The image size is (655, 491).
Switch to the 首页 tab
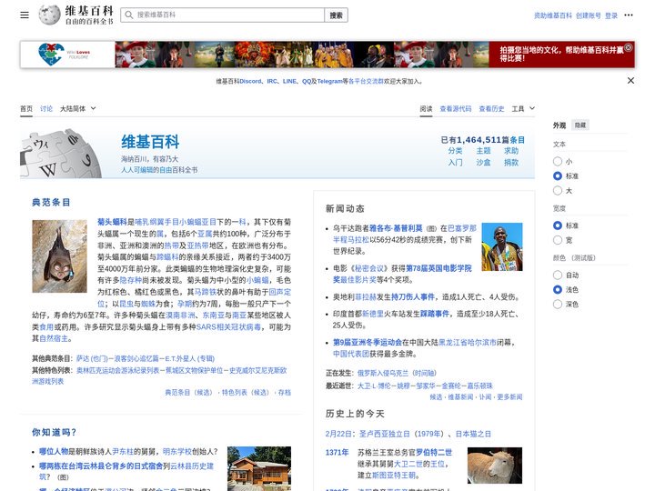pyautogui.click(x=26, y=108)
